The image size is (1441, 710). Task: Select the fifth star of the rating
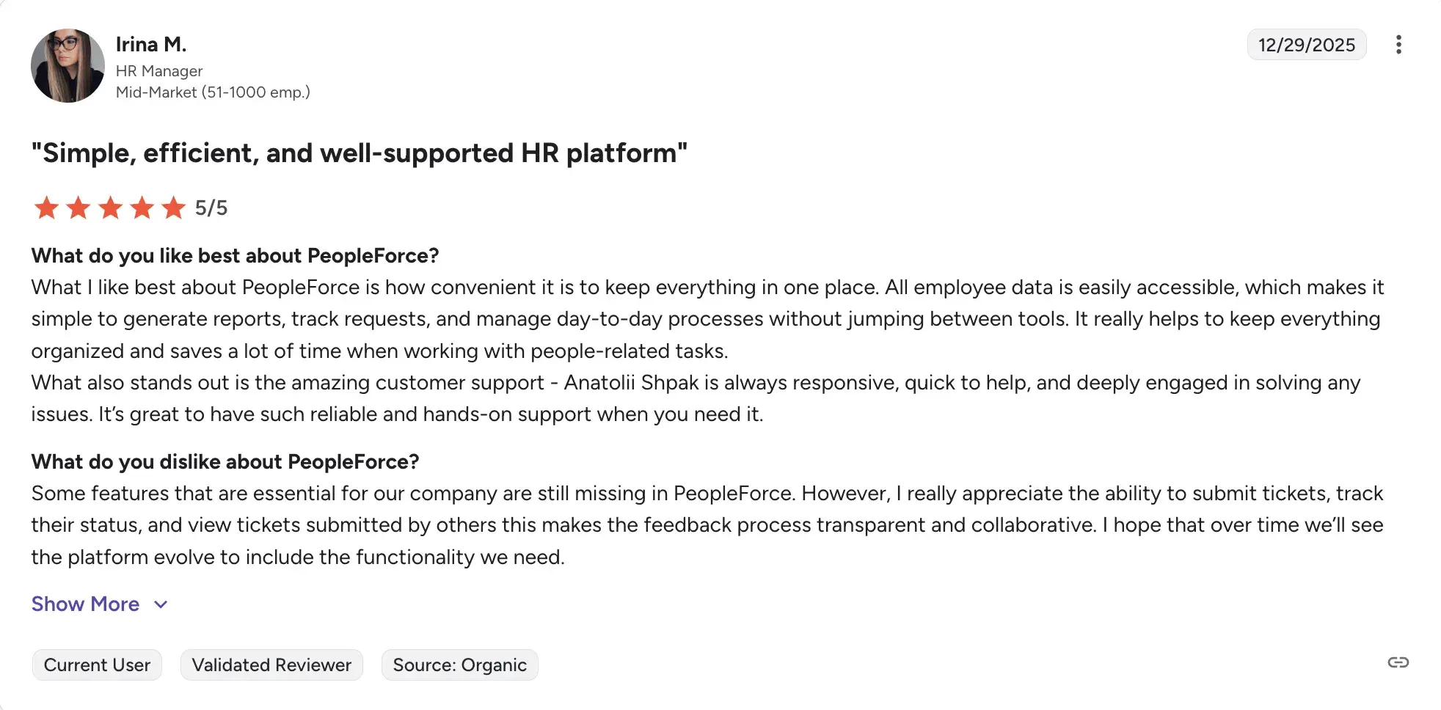[x=175, y=208]
